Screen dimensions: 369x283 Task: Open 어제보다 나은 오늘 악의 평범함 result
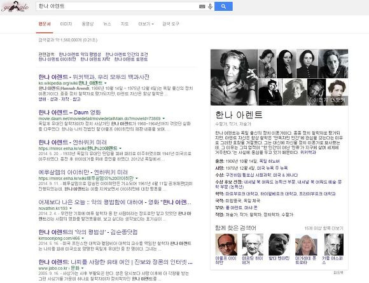pos(115,202)
